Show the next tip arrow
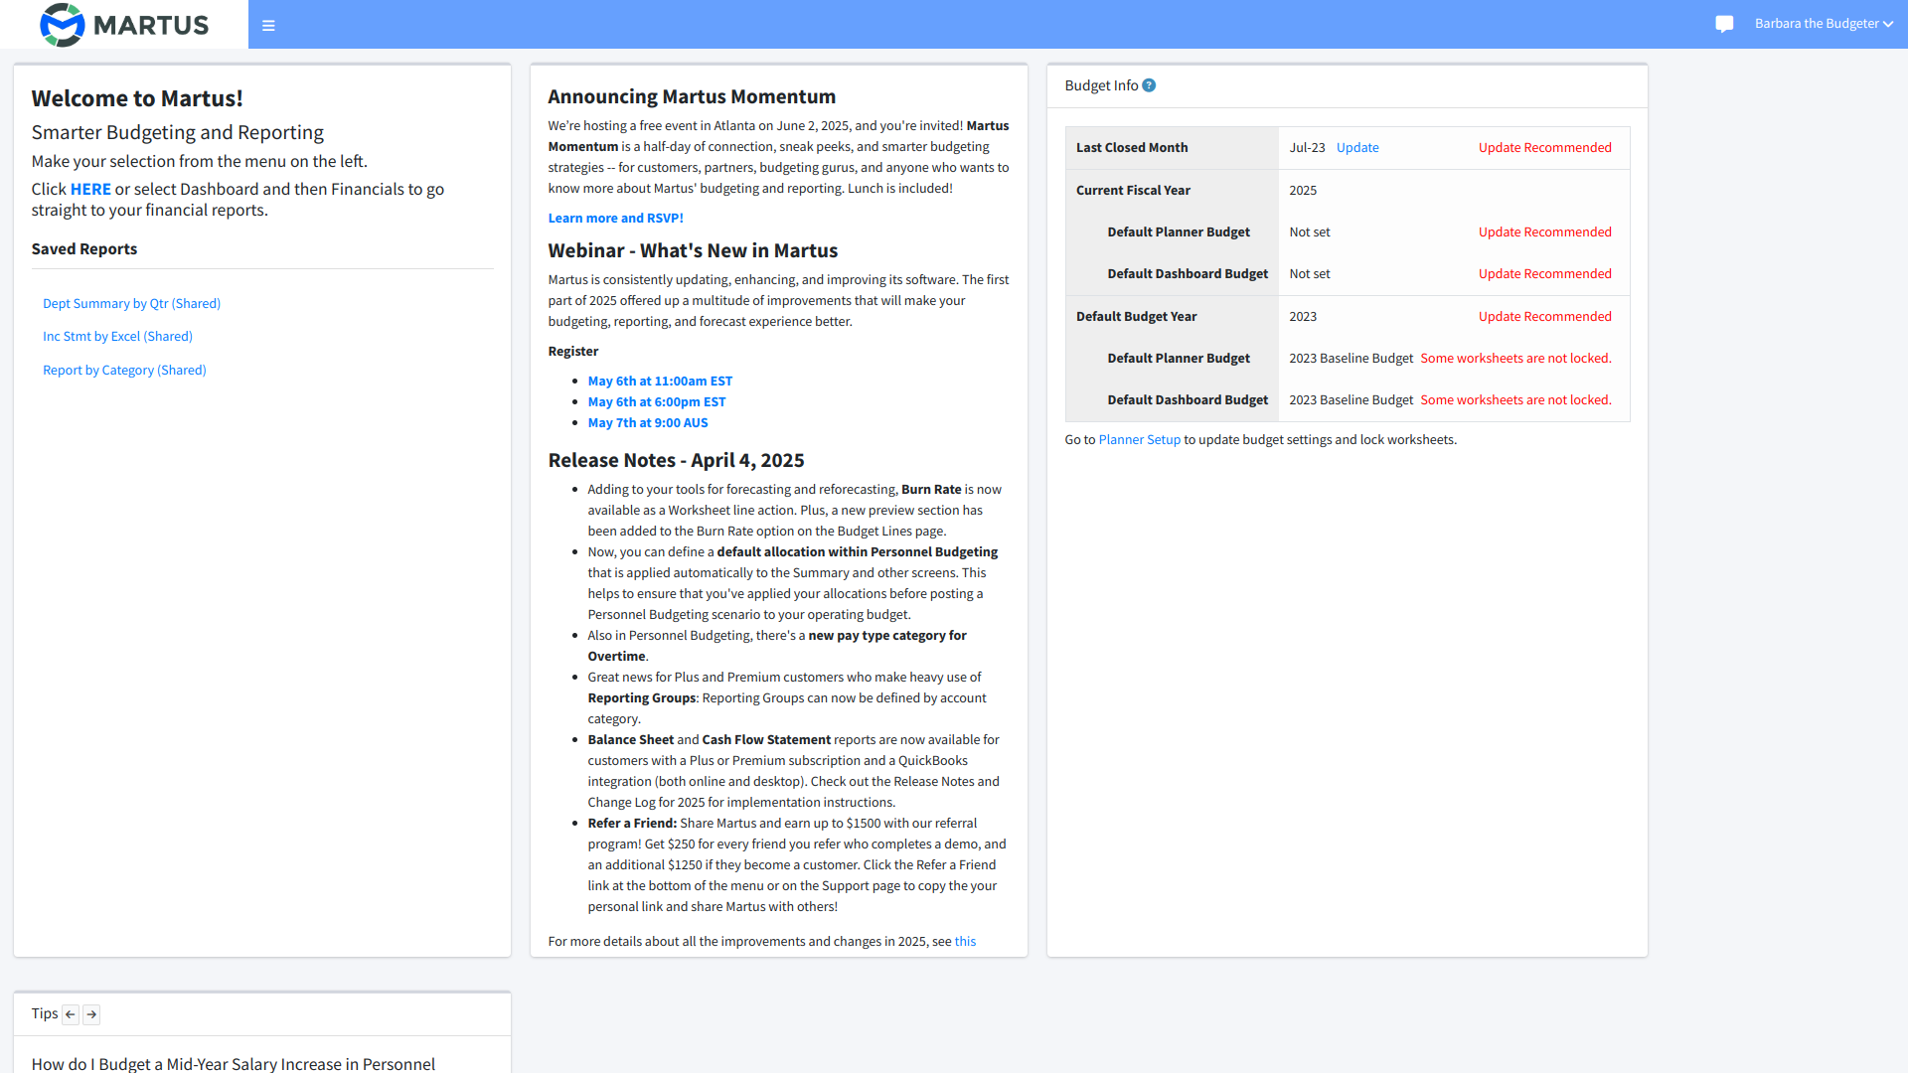This screenshot has height=1073, width=1908. [91, 1014]
